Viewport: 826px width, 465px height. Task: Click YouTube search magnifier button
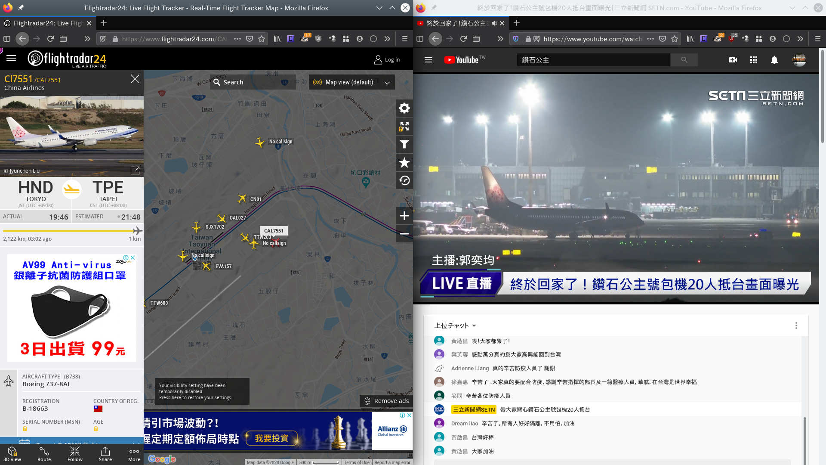coord(684,60)
